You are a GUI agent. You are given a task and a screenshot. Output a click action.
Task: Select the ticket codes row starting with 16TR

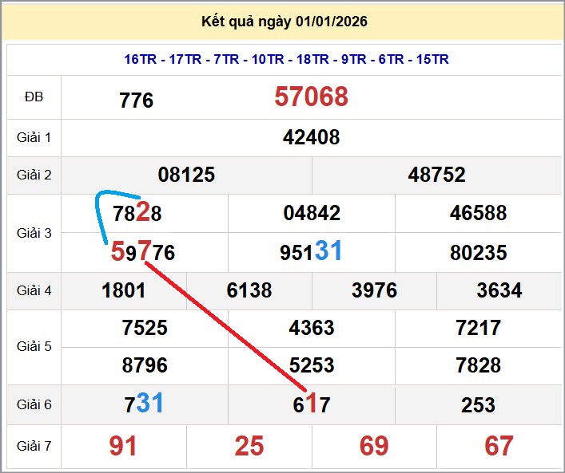point(286,59)
